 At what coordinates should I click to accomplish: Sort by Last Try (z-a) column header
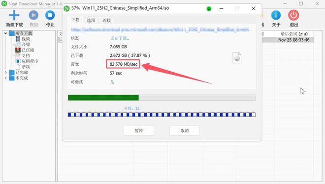click(294, 34)
